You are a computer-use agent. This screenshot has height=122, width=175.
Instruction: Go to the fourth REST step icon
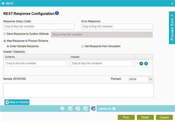86,108
